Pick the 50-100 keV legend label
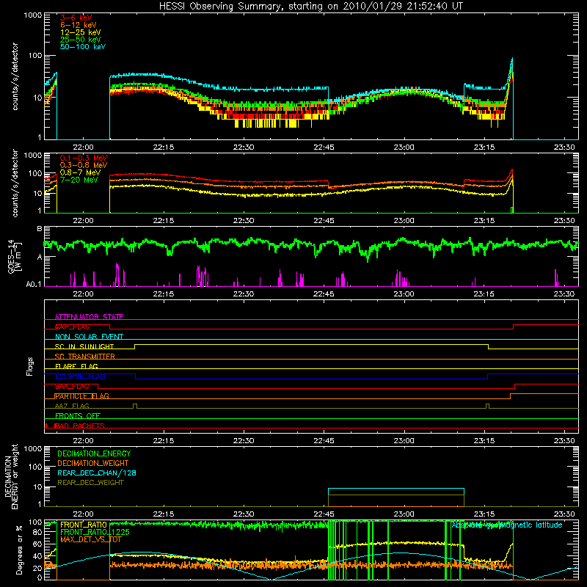Screen dimensions: 587x587 [x=83, y=47]
